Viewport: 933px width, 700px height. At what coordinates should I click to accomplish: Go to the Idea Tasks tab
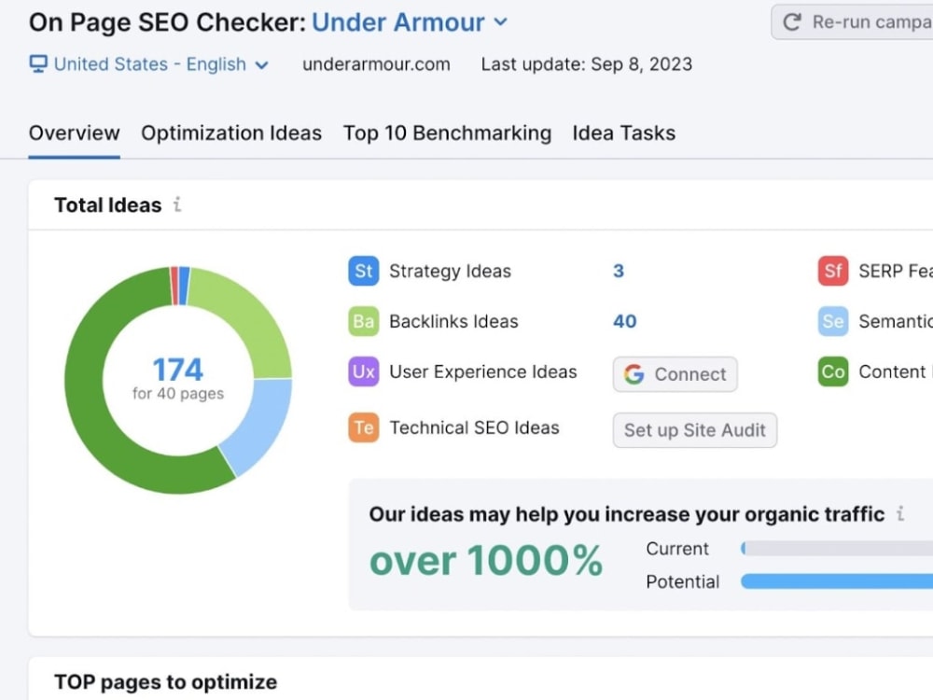click(x=623, y=133)
